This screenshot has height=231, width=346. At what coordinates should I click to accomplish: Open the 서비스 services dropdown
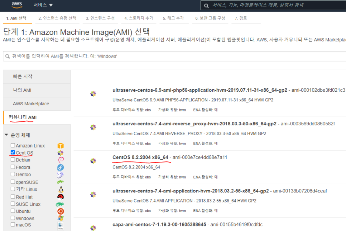[43, 5]
